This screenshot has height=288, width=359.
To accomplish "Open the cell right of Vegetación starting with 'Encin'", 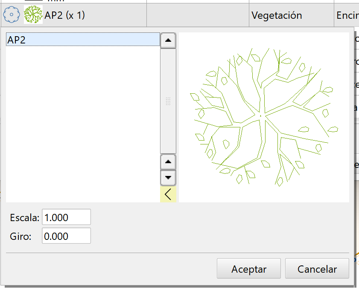I will [347, 15].
